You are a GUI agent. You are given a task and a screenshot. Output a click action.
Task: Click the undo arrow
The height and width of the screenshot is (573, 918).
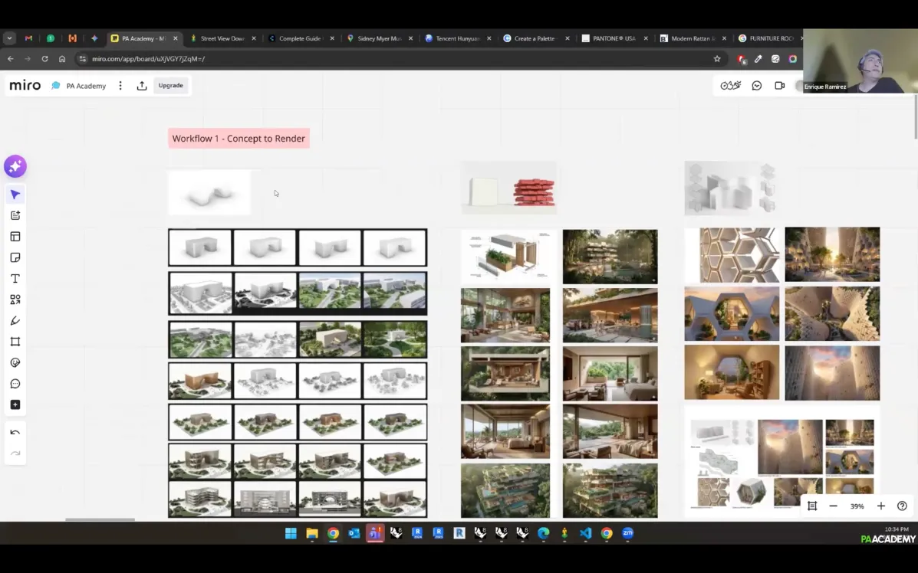(15, 433)
